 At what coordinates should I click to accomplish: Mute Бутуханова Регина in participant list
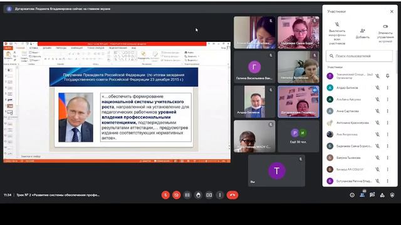[x=377, y=181]
